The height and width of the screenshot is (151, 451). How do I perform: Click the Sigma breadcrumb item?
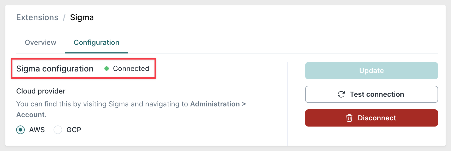pos(82,17)
